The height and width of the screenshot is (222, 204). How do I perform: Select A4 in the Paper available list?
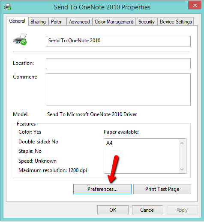coord(109,143)
